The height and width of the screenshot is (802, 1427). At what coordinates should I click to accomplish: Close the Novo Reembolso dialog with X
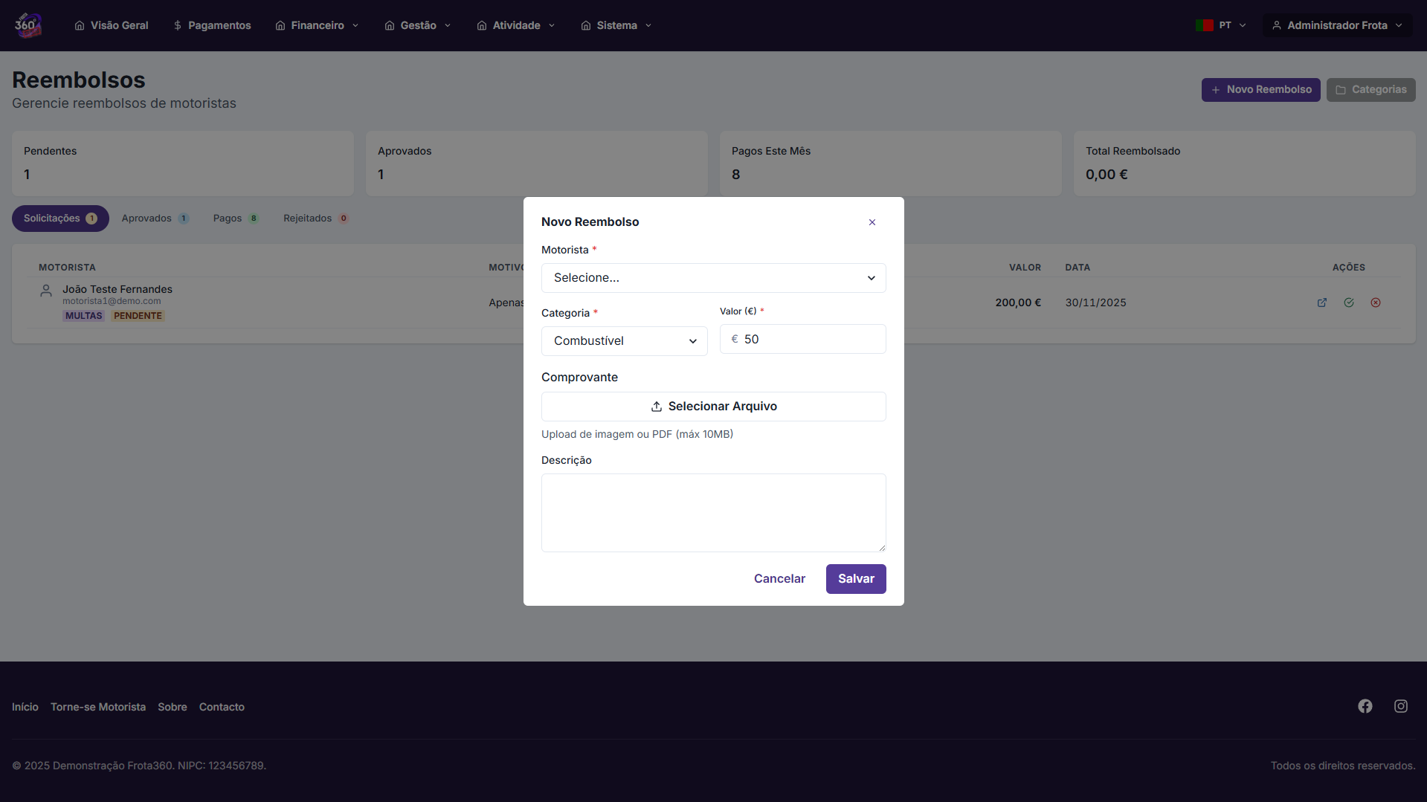pyautogui.click(x=872, y=222)
